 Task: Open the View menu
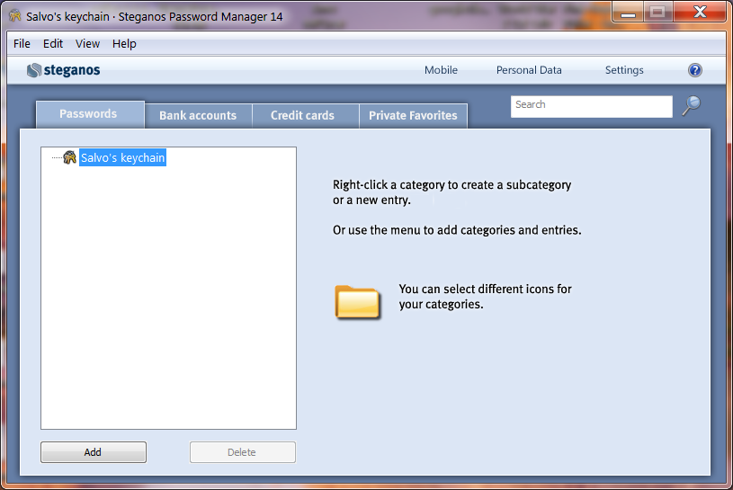(x=87, y=44)
